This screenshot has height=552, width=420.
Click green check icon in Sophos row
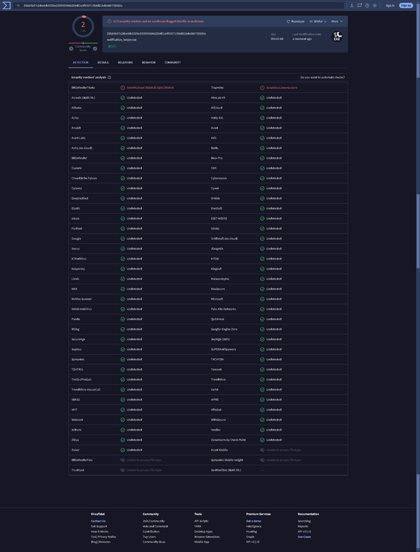coord(123,350)
